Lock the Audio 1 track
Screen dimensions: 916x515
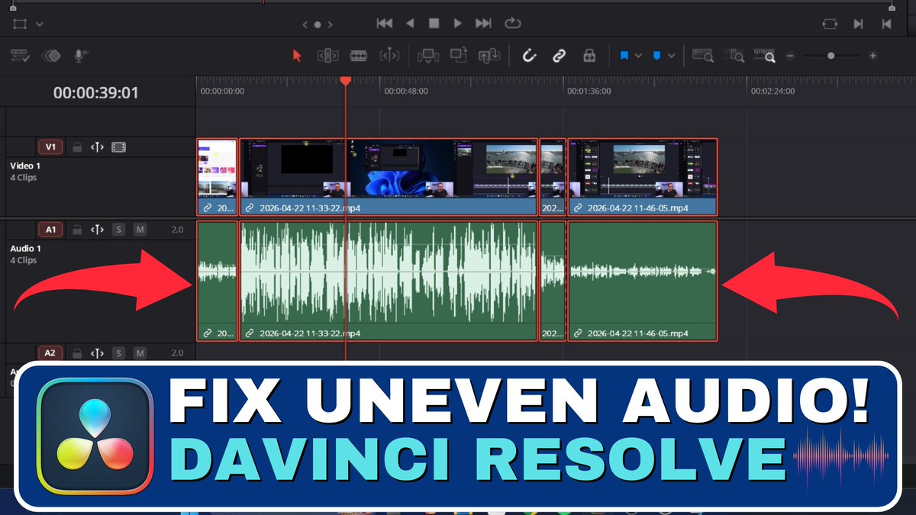pos(76,229)
